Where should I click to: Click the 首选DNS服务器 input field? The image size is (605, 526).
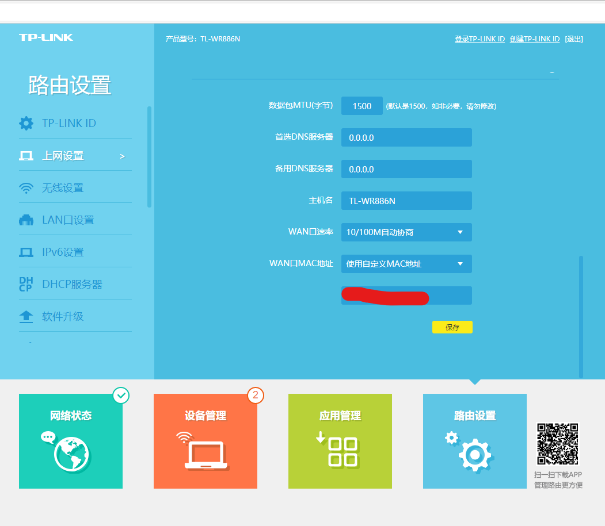click(406, 137)
